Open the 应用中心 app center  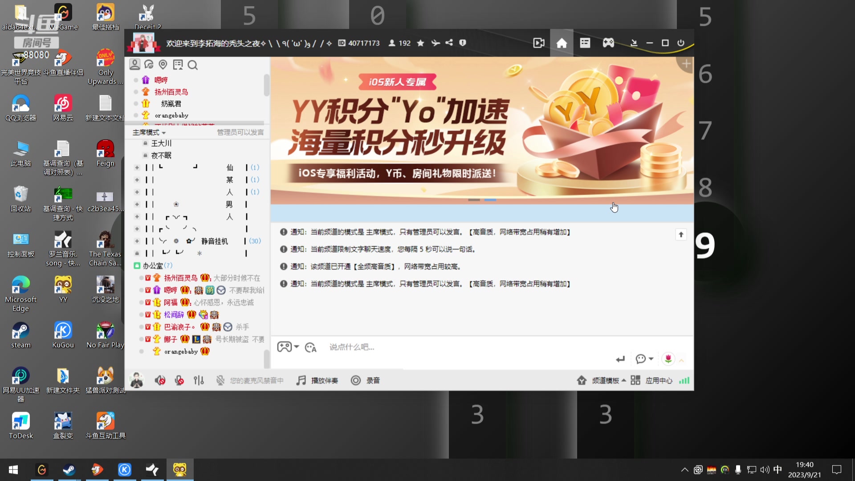659,380
